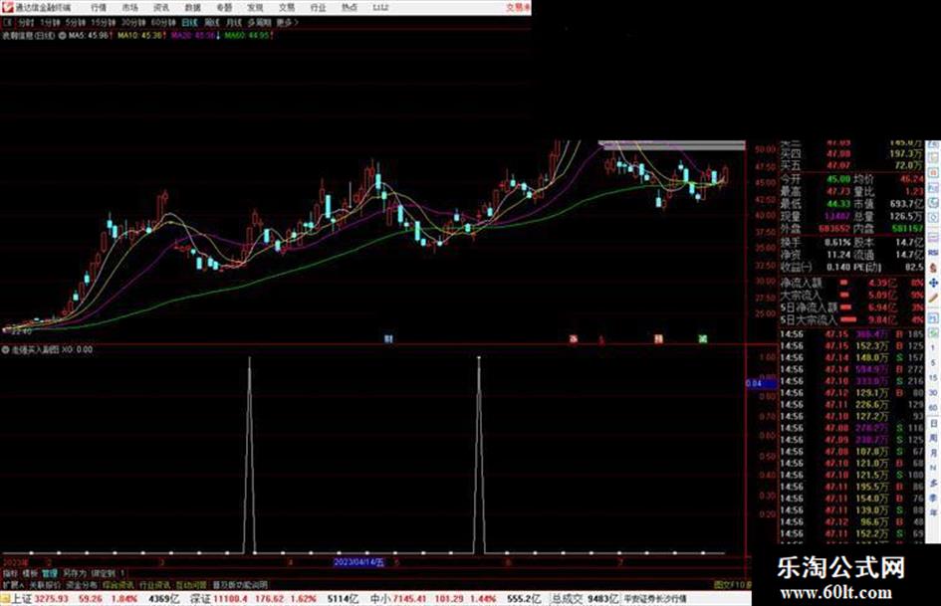Switch chart to 60分钟 period

pos(163,22)
